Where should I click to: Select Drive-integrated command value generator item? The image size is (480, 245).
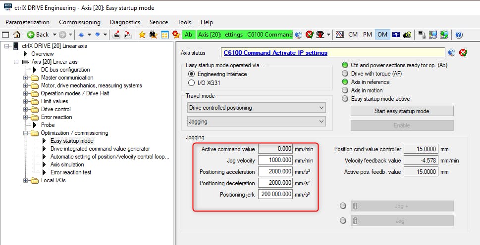pyautogui.click(x=100, y=149)
